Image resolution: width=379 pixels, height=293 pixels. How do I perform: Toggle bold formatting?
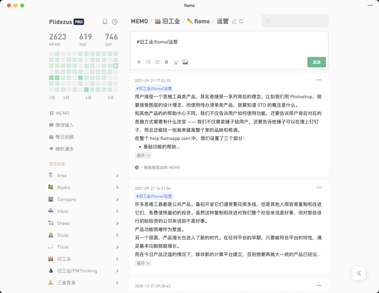(x=166, y=62)
